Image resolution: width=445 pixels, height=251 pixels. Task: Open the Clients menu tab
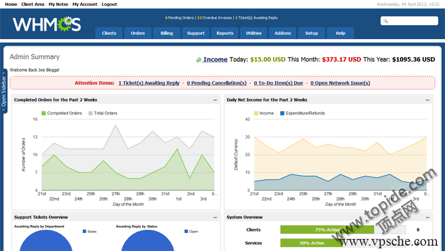point(109,33)
